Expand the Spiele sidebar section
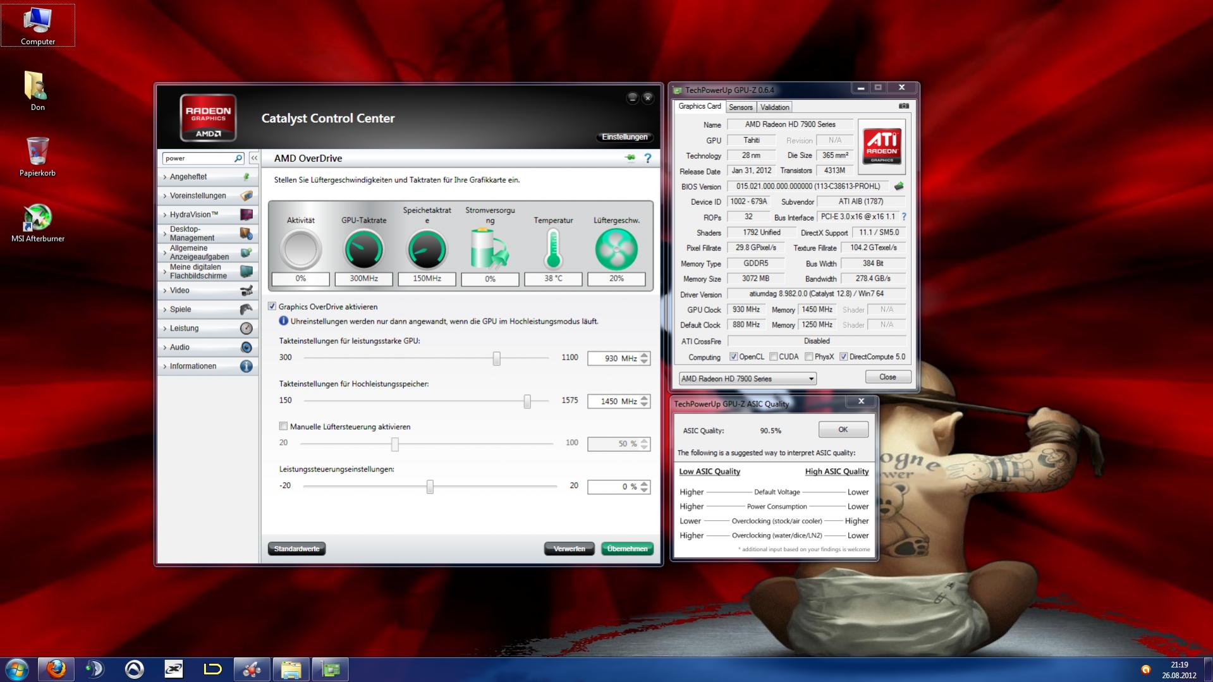This screenshot has width=1213, height=682. 208,310
